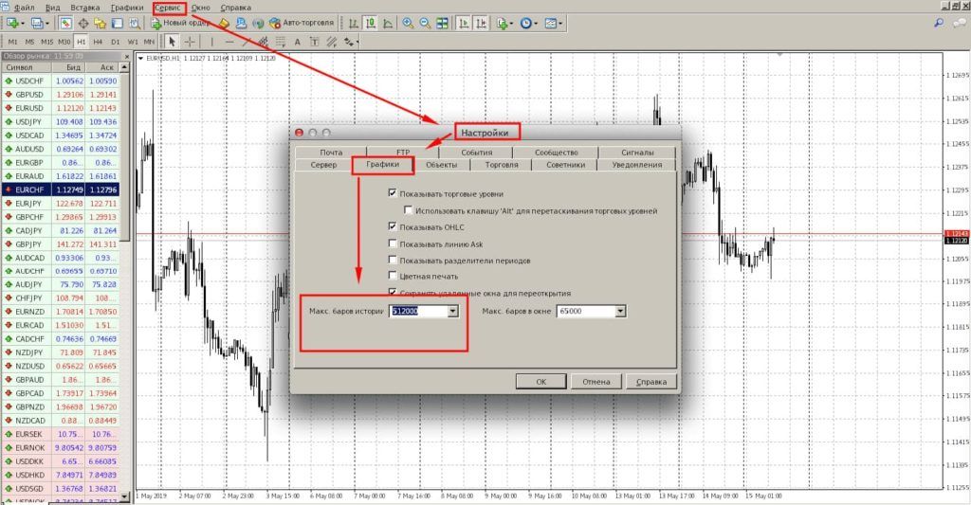Switch to the Советники tab

pos(564,165)
